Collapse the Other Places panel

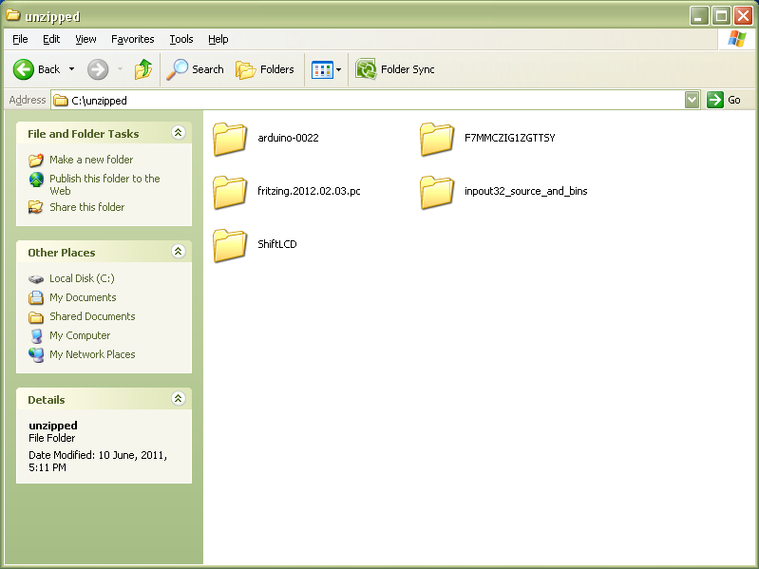pyautogui.click(x=179, y=251)
